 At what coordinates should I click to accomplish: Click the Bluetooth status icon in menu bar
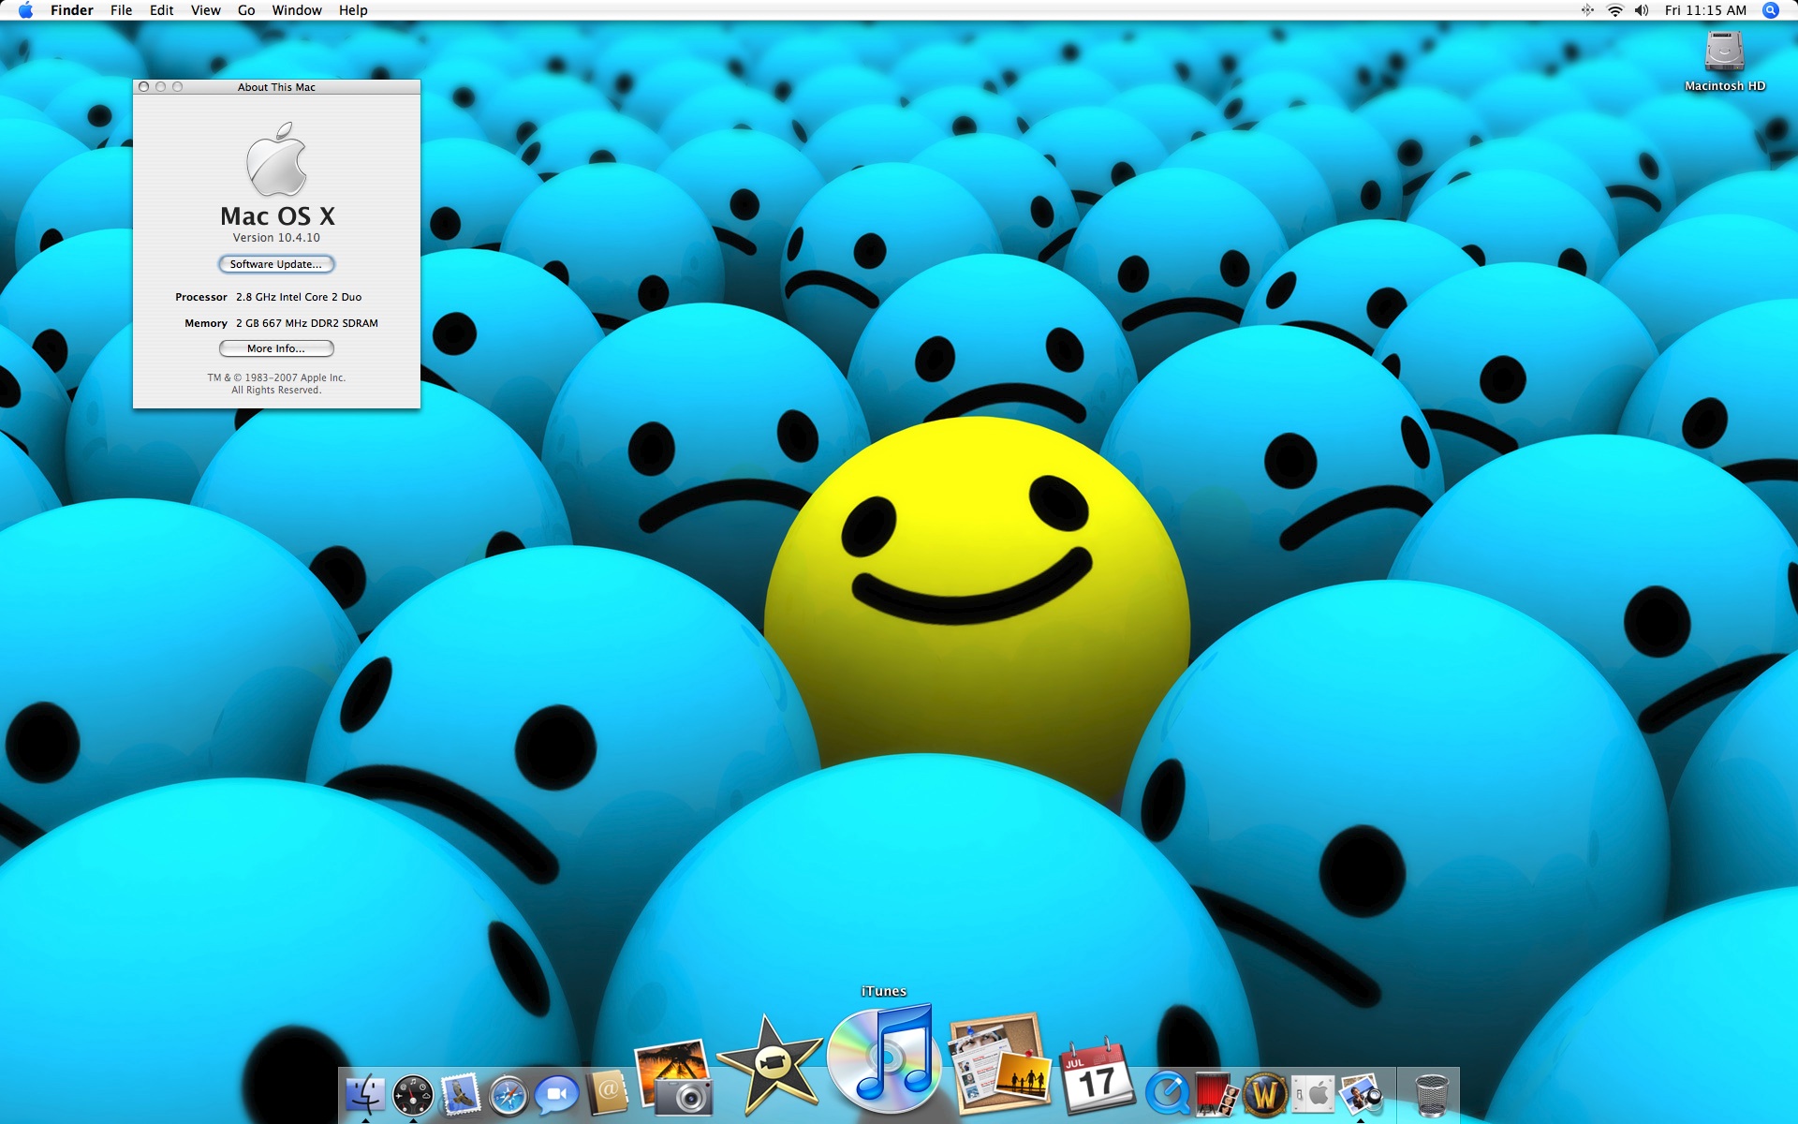(1587, 10)
